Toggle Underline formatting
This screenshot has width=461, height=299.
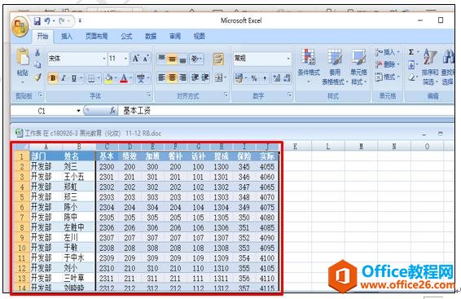(x=74, y=78)
